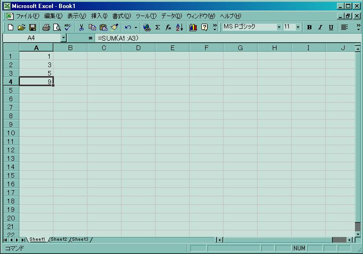Click the workbook icon in the menu bar
363x254 pixels.
point(9,16)
